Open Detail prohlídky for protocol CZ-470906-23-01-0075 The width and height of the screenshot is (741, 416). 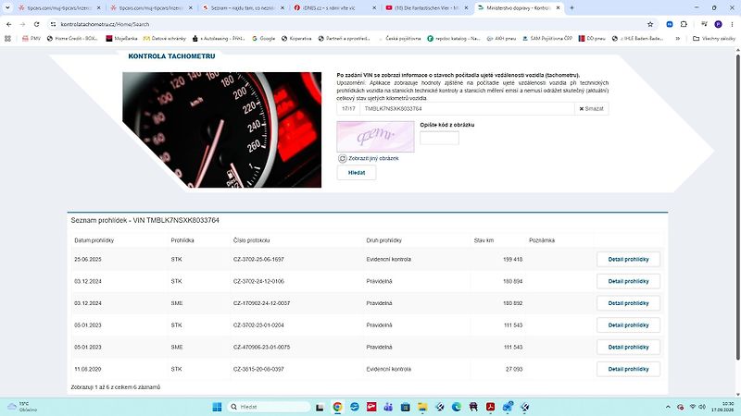[628, 348]
